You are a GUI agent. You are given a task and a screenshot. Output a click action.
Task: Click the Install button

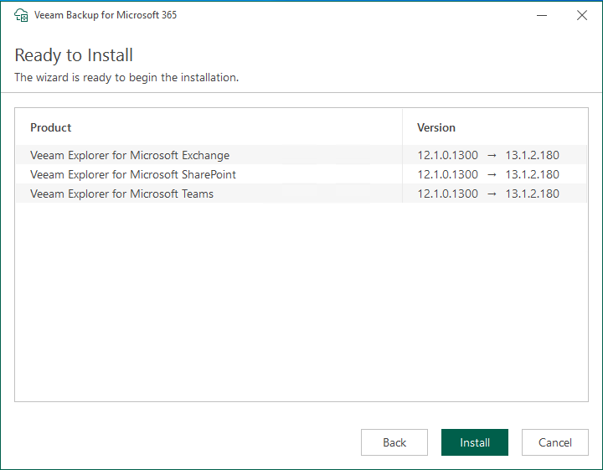(474, 442)
